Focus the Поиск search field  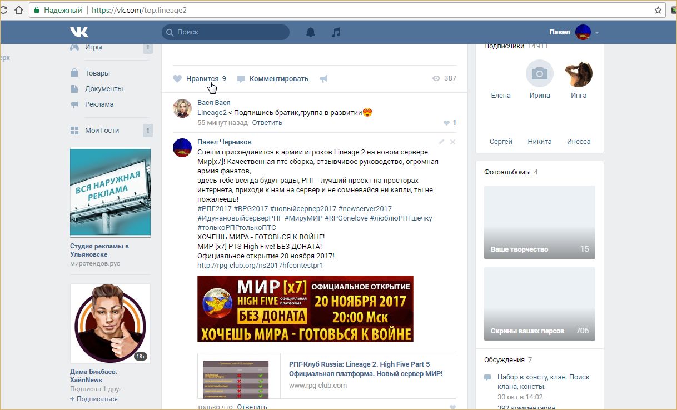pos(226,32)
